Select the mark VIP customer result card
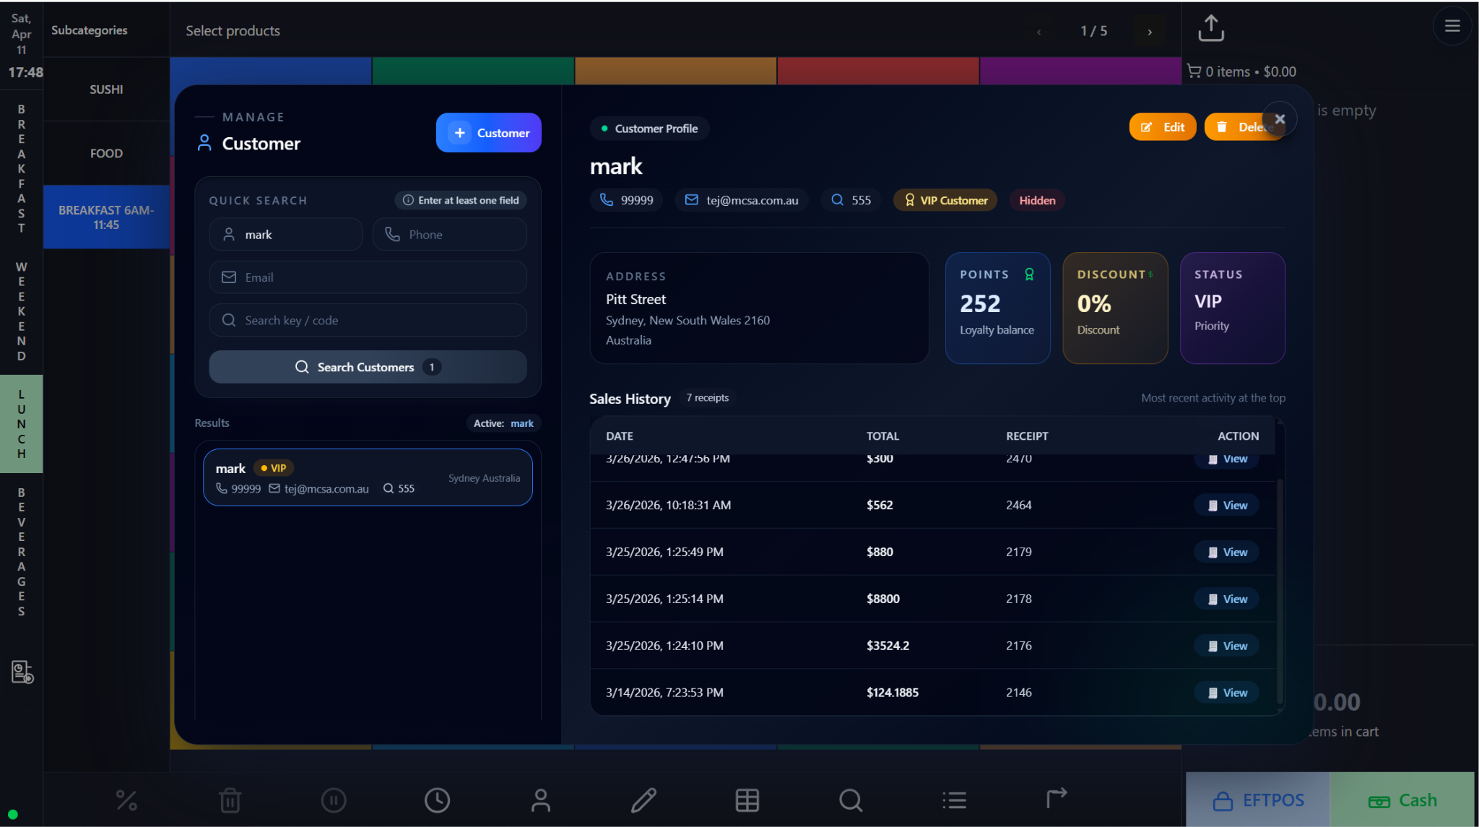1479x827 pixels. (x=368, y=477)
